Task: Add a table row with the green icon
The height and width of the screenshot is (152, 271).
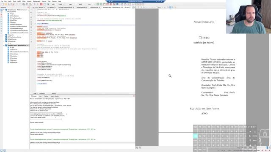Action: coord(98,4)
